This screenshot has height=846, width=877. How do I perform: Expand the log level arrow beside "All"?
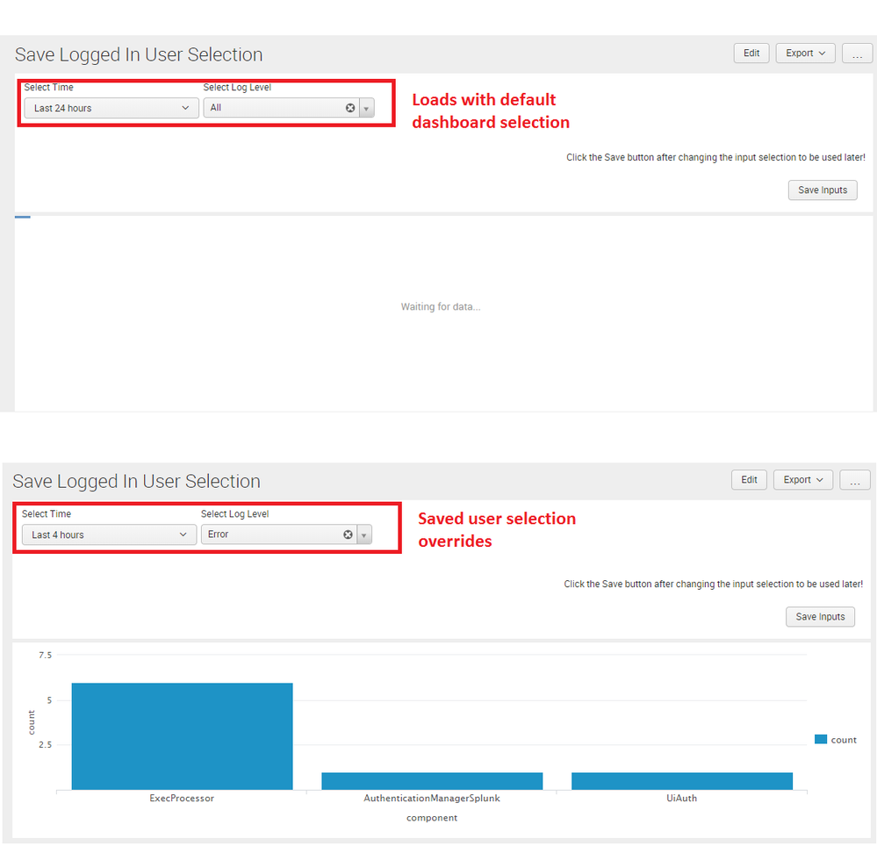366,108
